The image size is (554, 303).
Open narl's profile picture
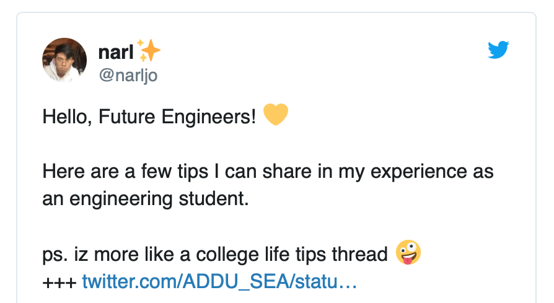click(64, 60)
